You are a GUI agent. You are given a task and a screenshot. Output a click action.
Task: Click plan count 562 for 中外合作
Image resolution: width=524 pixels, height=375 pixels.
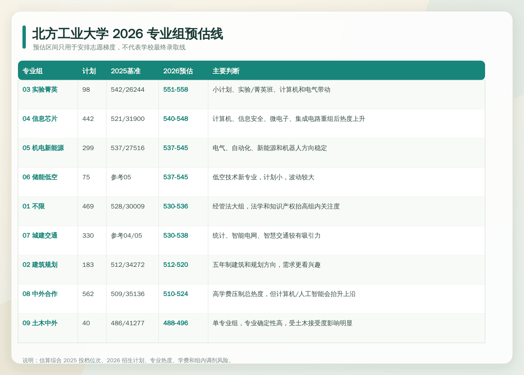(88, 294)
